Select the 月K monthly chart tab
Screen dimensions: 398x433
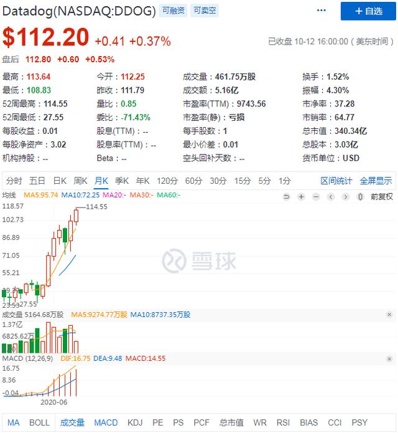pos(101,181)
